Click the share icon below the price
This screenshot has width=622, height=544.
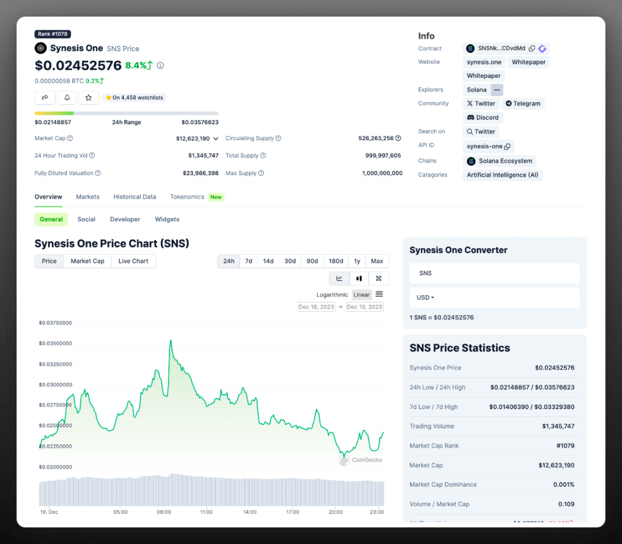tap(45, 98)
